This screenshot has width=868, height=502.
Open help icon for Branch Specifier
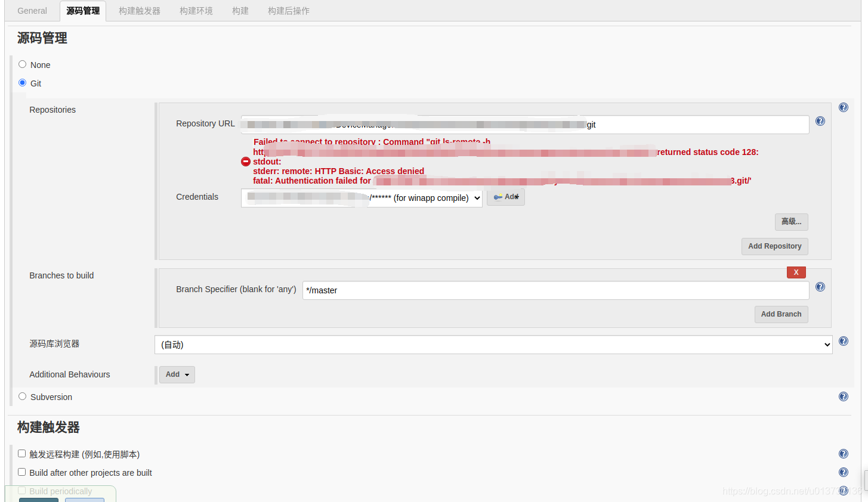tap(820, 287)
